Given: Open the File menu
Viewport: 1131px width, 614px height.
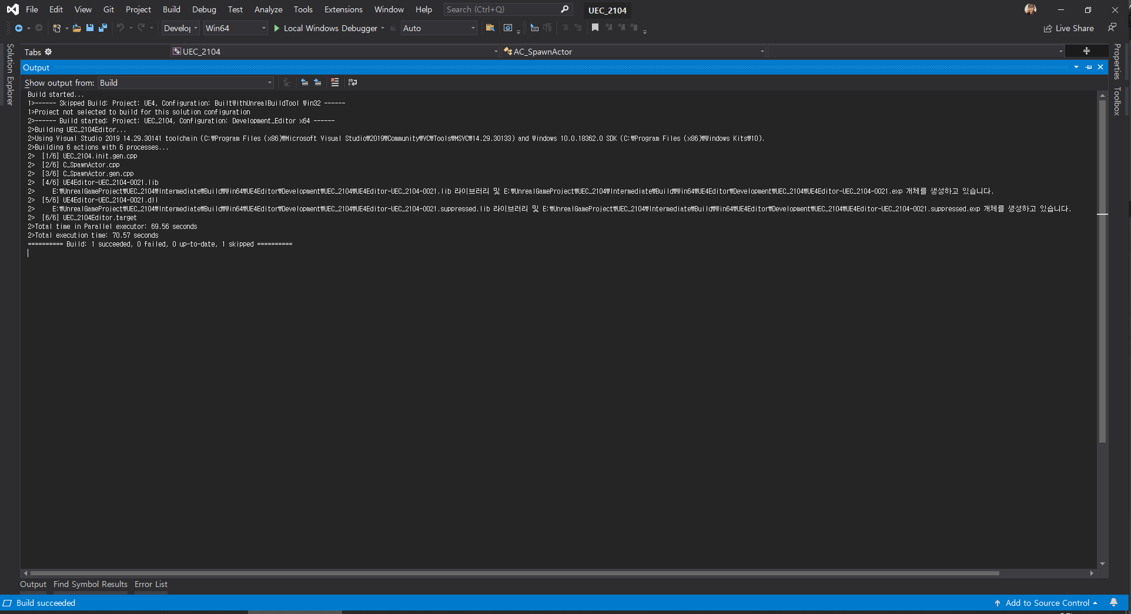Looking at the screenshot, I should pos(32,9).
